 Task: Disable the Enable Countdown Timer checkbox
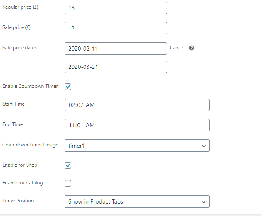point(68,87)
